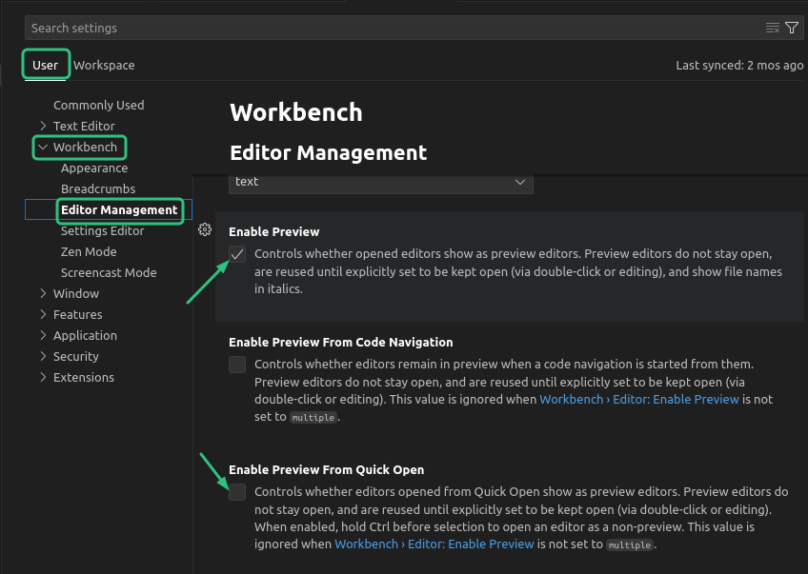The image size is (808, 574).
Task: Expand the Extensions settings section
Action: coord(43,377)
